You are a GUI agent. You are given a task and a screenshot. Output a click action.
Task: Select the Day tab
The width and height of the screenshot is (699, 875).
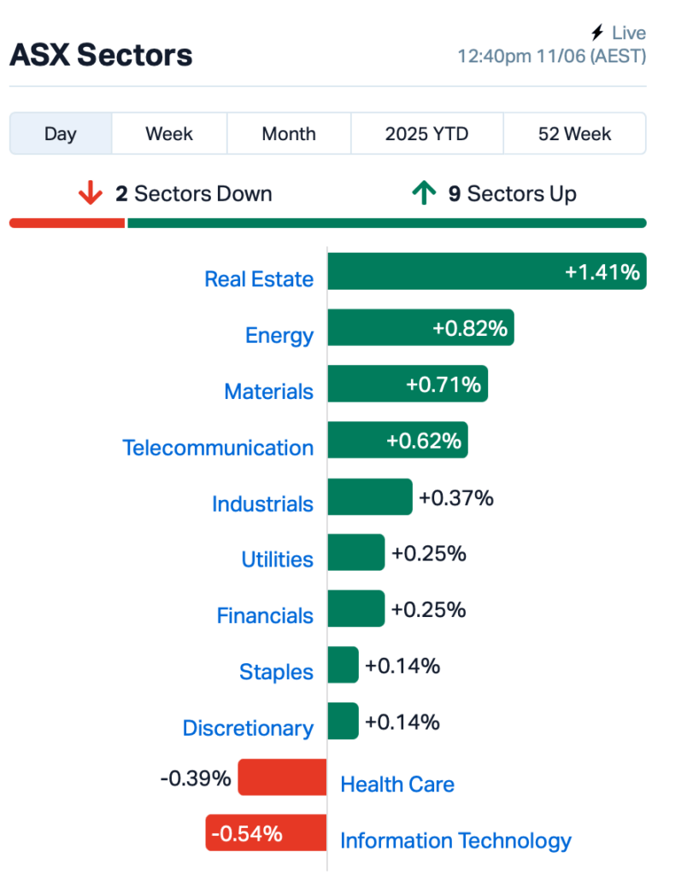coord(61,133)
